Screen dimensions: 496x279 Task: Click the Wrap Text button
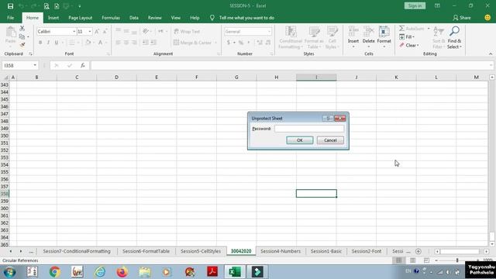[188, 31]
